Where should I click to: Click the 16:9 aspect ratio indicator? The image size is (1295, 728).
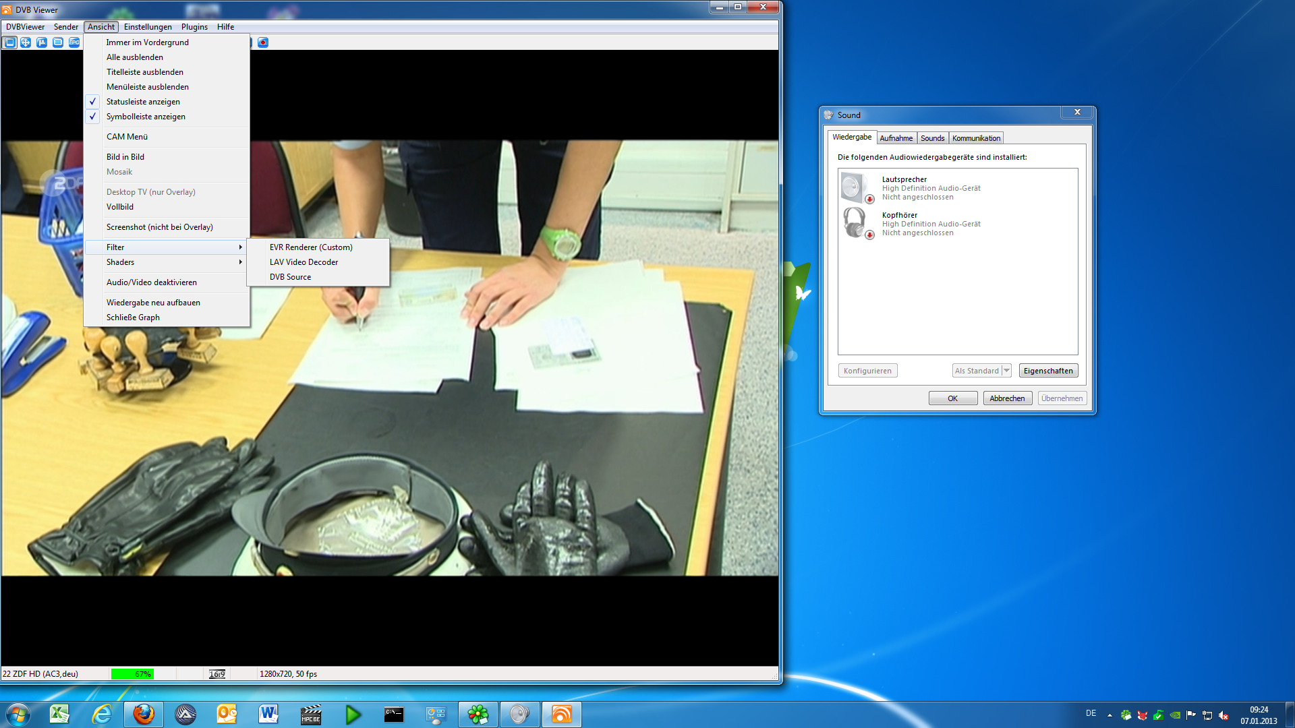coord(217,674)
